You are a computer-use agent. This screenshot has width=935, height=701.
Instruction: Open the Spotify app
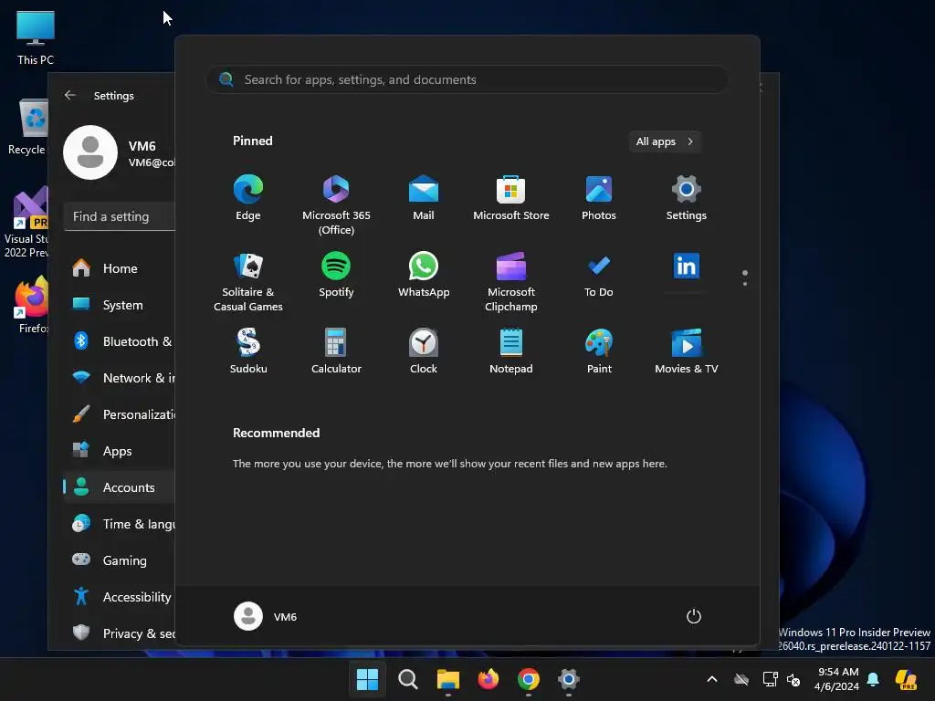[336, 275]
